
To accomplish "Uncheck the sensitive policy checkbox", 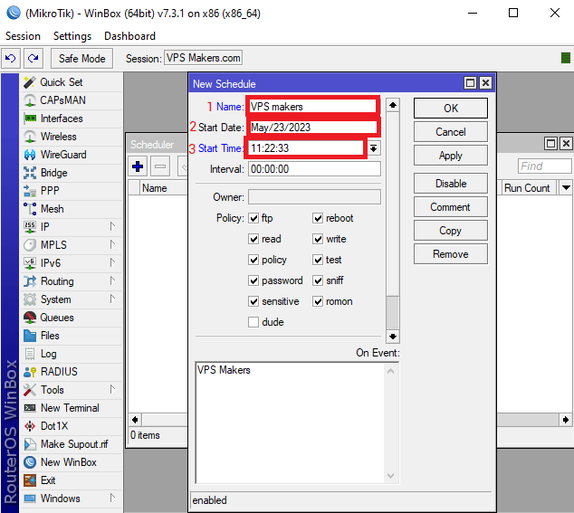I will (x=254, y=302).
